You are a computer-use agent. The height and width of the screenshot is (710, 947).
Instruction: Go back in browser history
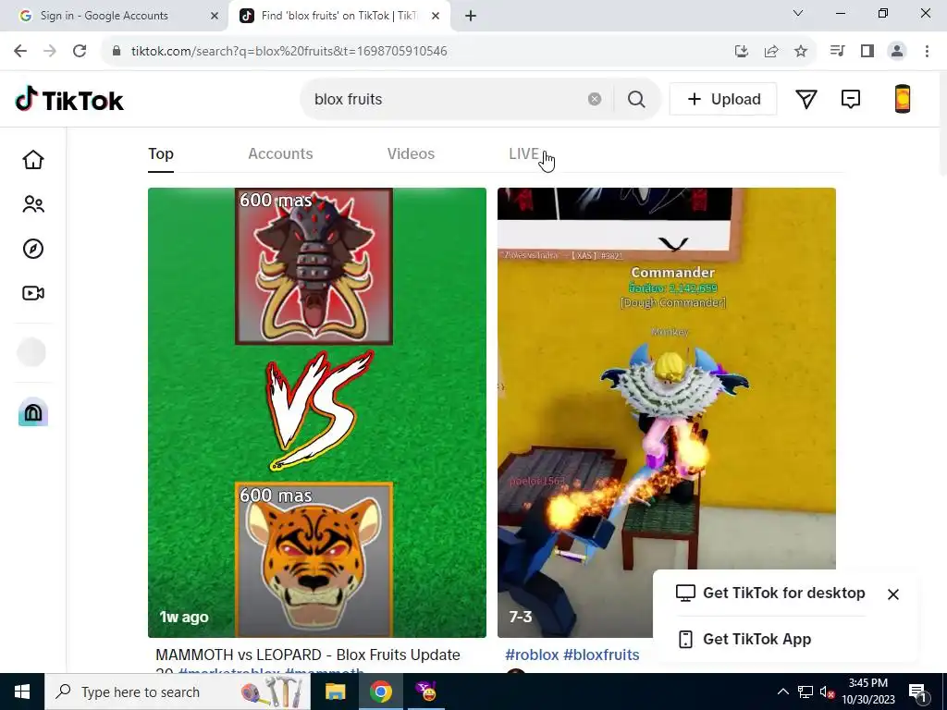pos(20,51)
